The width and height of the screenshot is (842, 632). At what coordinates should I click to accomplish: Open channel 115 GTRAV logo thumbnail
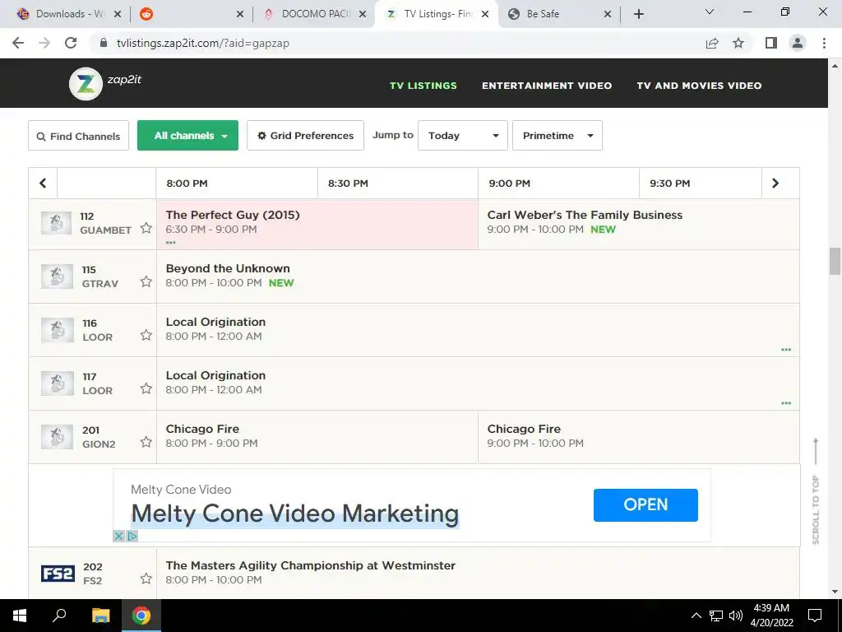pyautogui.click(x=57, y=276)
